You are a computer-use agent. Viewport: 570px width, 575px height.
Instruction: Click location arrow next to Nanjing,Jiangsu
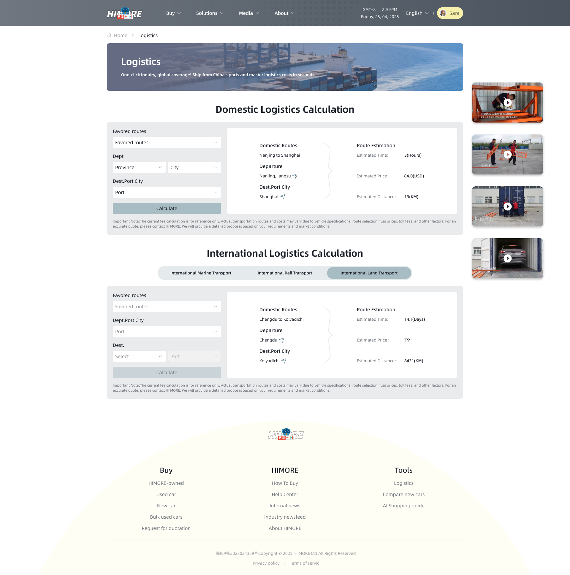(x=295, y=176)
